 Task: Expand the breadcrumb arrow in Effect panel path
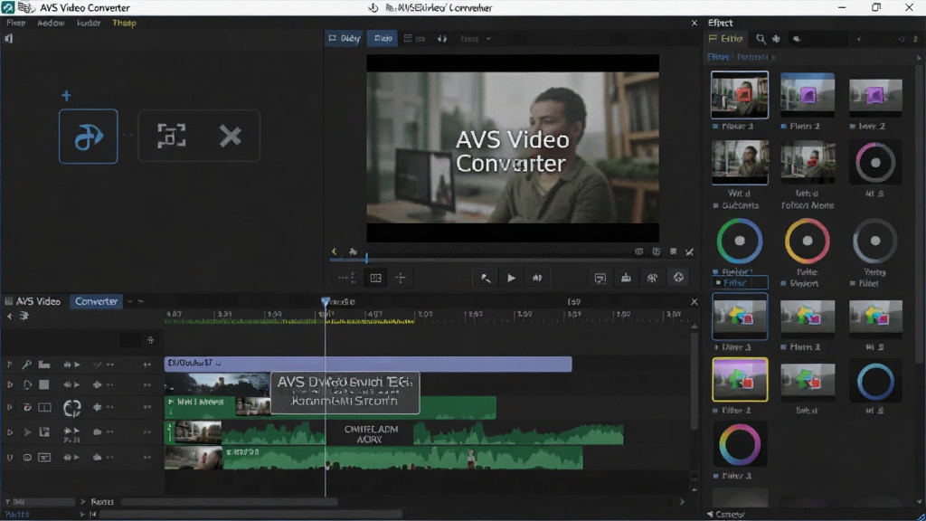[774, 57]
